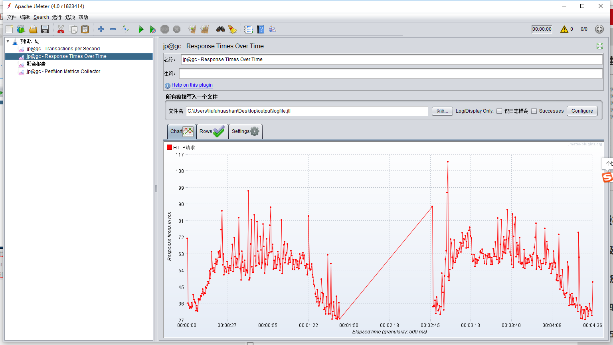This screenshot has height=345, width=613.
Task: Click the Cut scissors icon
Action: click(61, 29)
